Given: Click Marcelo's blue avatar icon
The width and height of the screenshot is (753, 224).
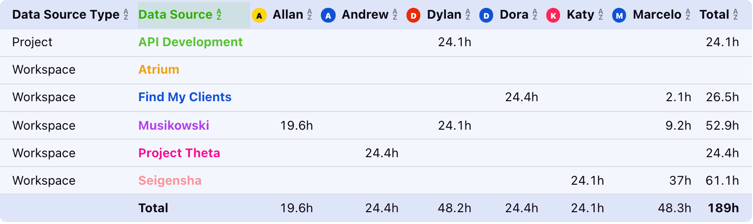Looking at the screenshot, I should [x=620, y=15].
